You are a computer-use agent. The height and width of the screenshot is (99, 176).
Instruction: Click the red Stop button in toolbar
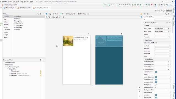152,5
